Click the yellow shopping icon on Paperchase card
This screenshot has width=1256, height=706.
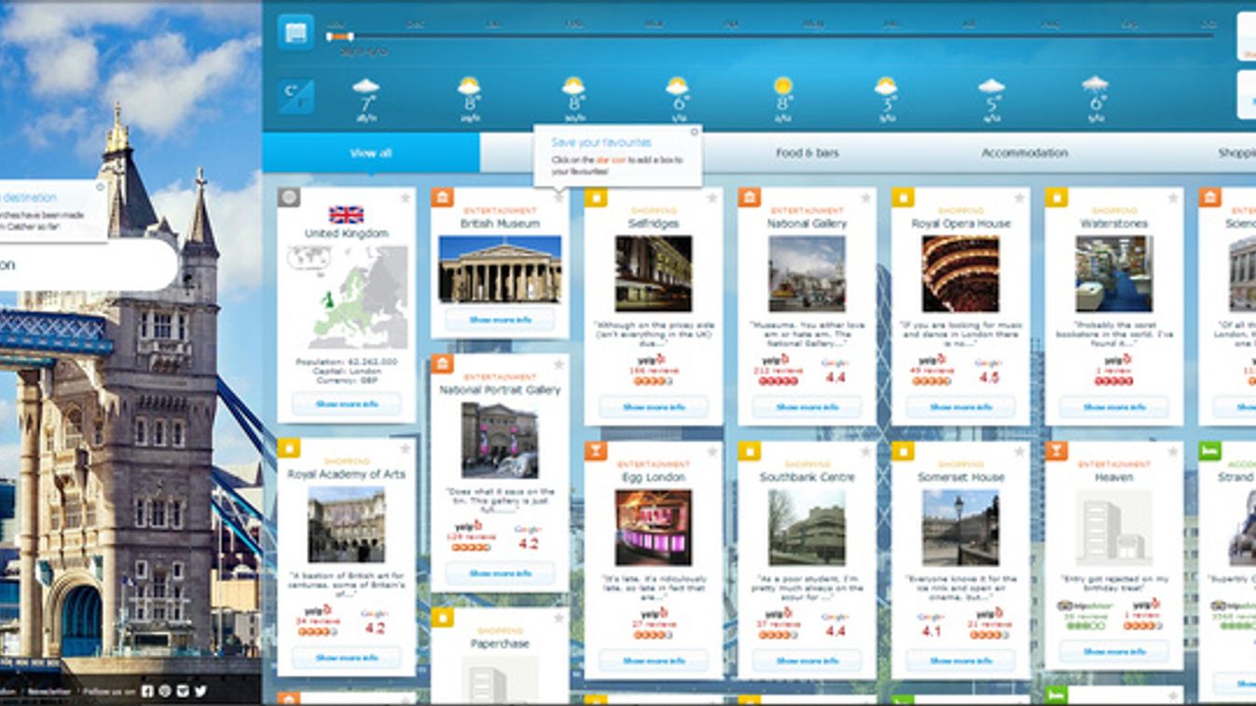(x=442, y=618)
